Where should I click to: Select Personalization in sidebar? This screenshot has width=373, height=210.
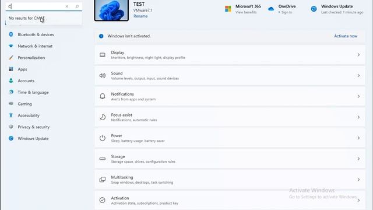[x=31, y=58]
